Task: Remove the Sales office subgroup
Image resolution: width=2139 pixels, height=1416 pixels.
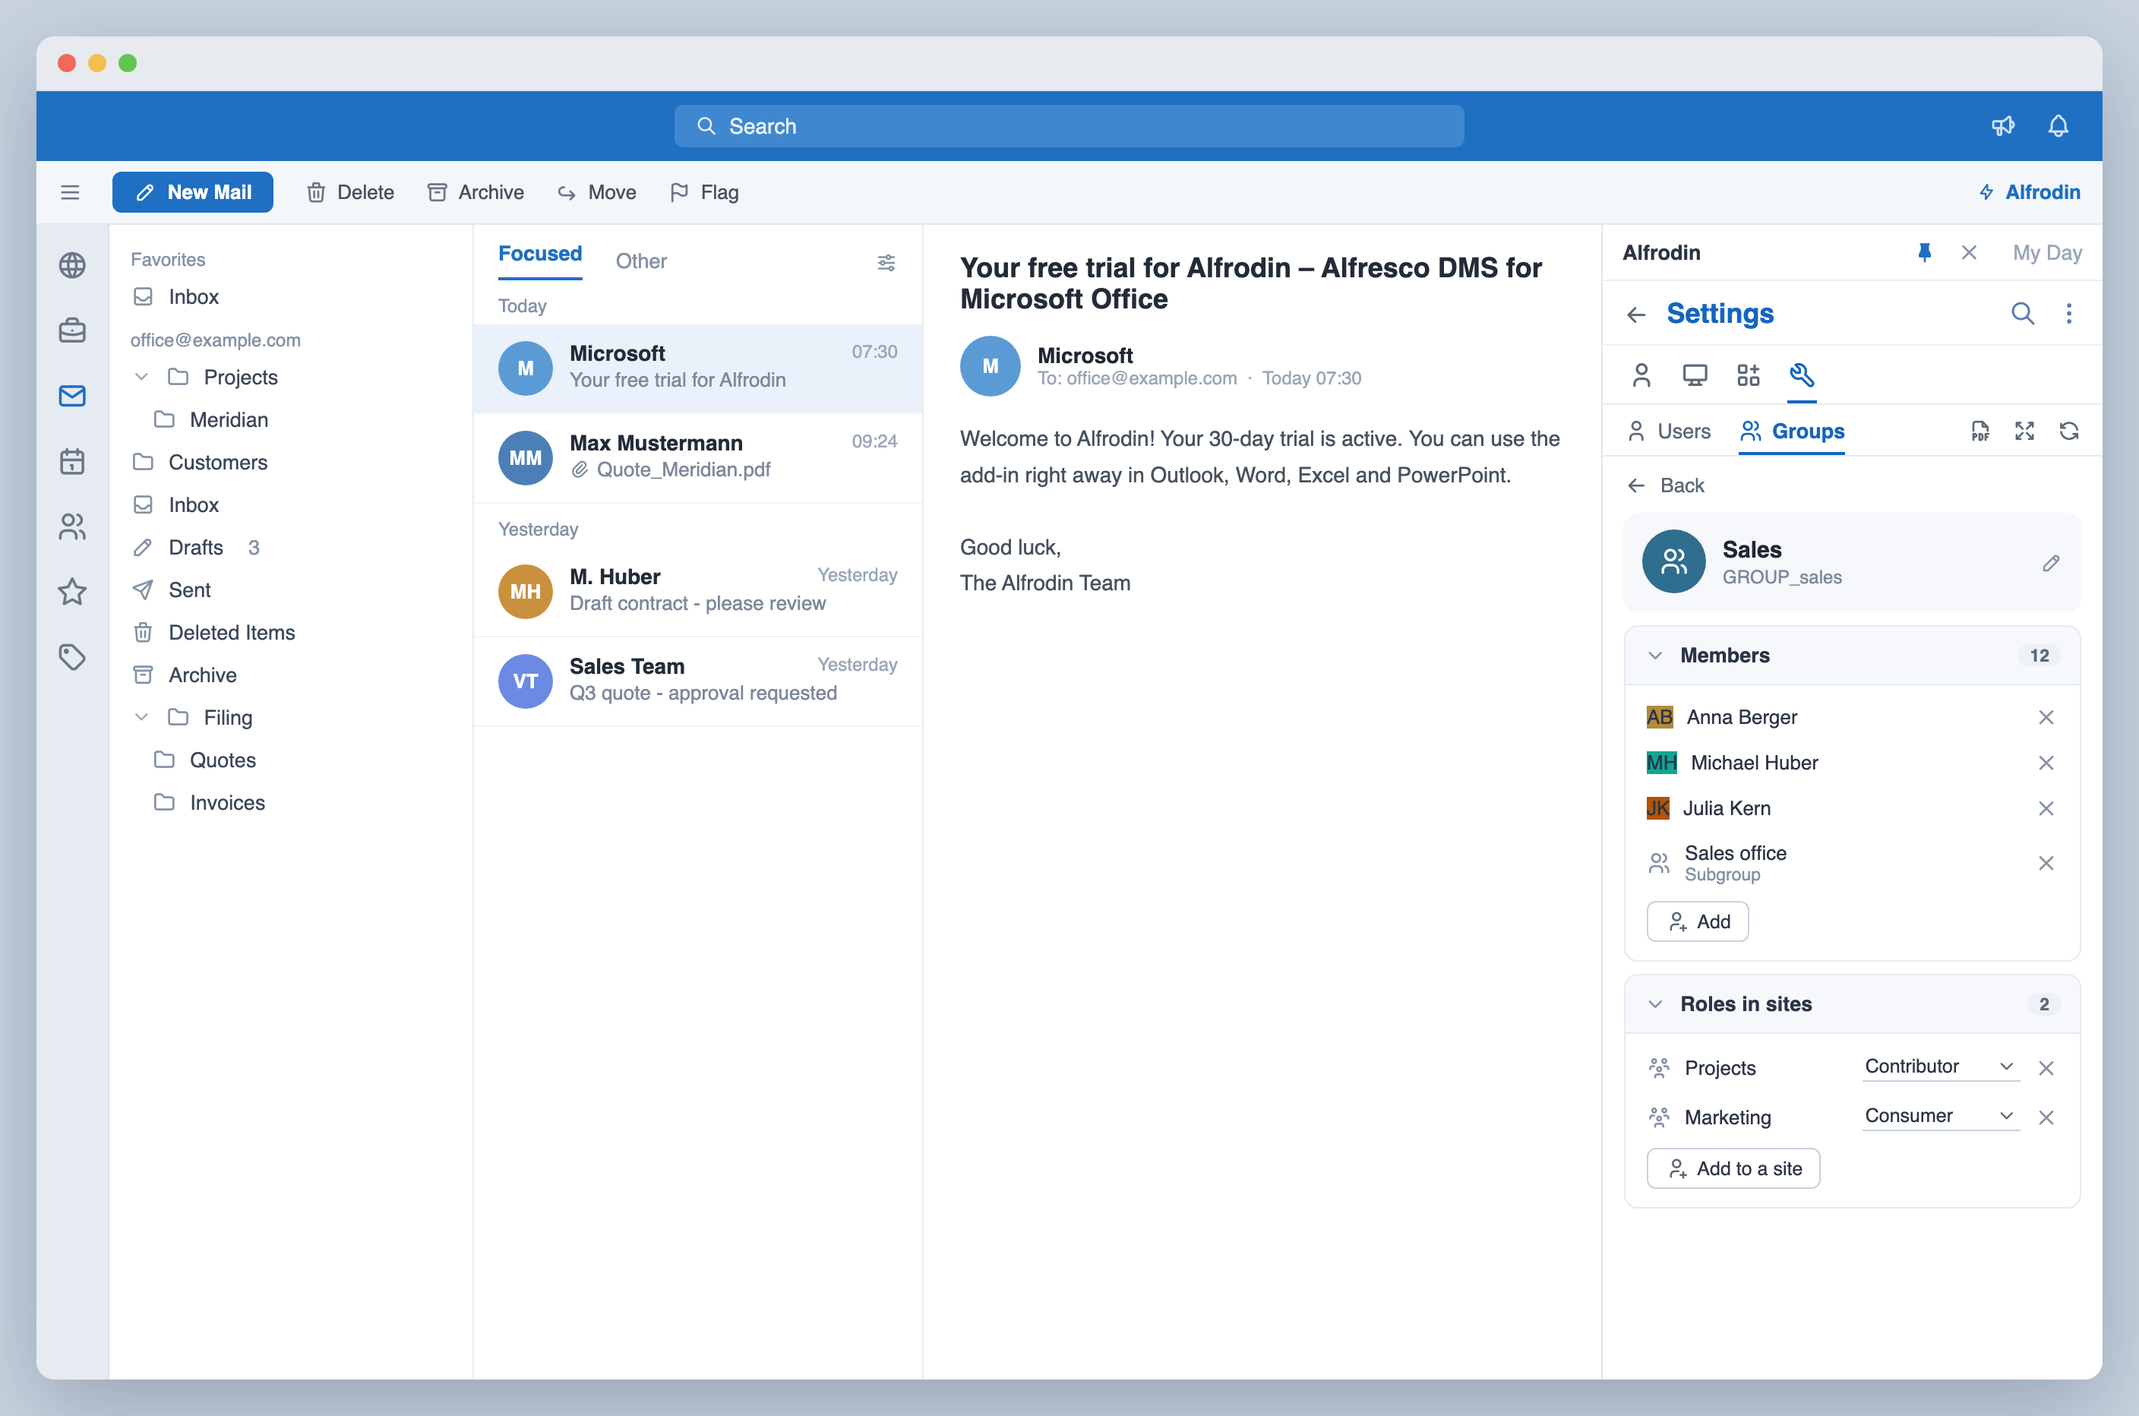Action: click(2046, 863)
